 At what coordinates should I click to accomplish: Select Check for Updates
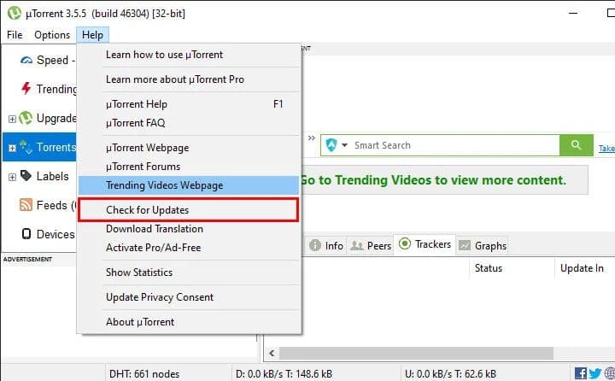click(x=189, y=210)
